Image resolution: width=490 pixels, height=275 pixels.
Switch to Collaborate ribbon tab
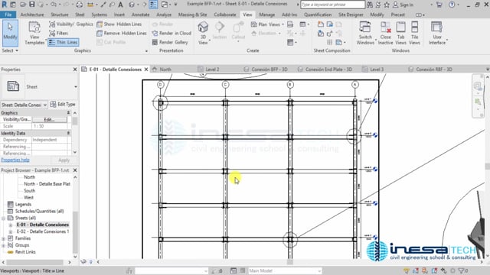tap(225, 15)
